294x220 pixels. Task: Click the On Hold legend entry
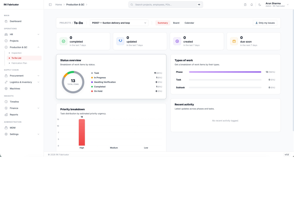[126, 91]
